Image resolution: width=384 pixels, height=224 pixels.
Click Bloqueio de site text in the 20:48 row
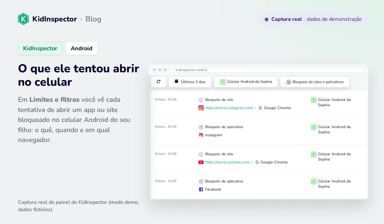tap(219, 100)
